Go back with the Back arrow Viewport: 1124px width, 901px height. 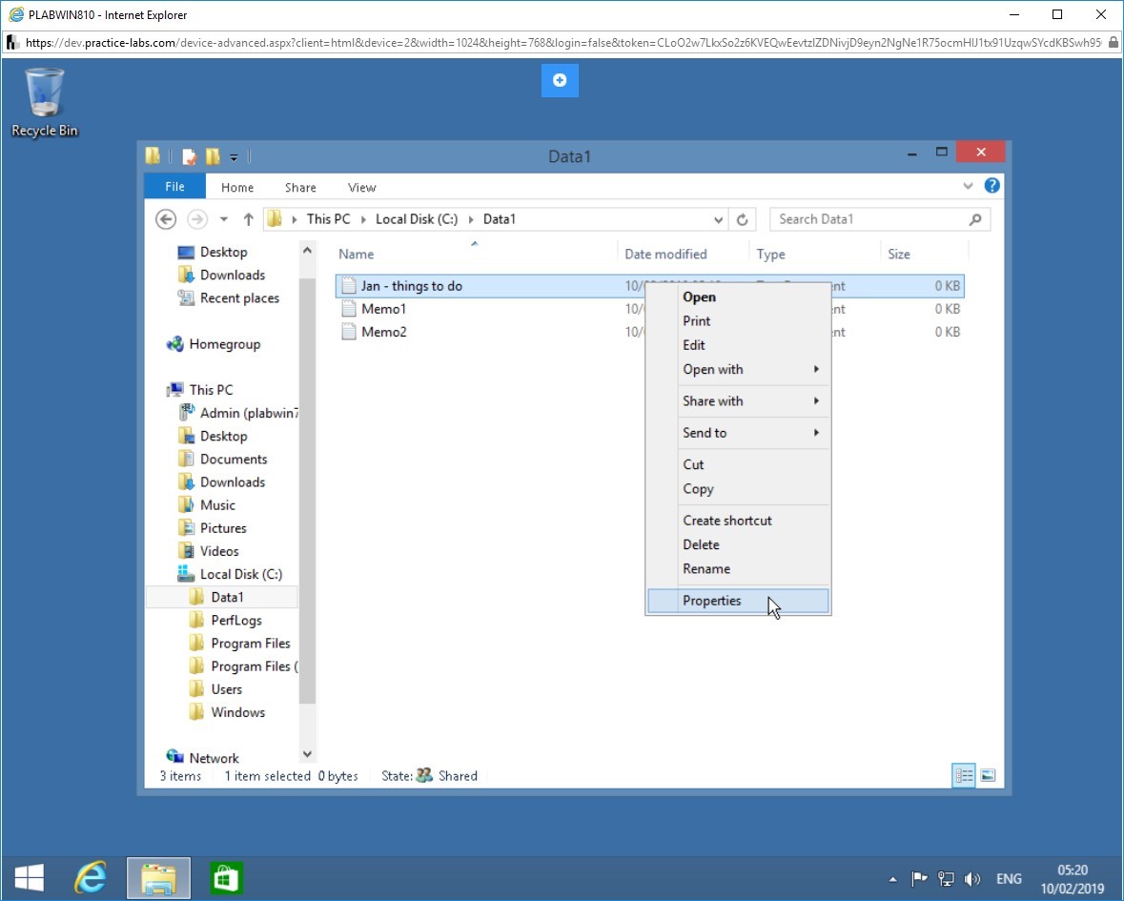tap(166, 219)
